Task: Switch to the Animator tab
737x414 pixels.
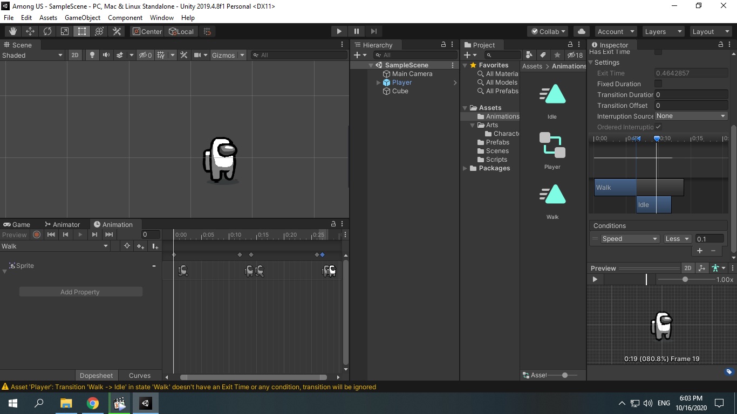Action: click(x=63, y=224)
